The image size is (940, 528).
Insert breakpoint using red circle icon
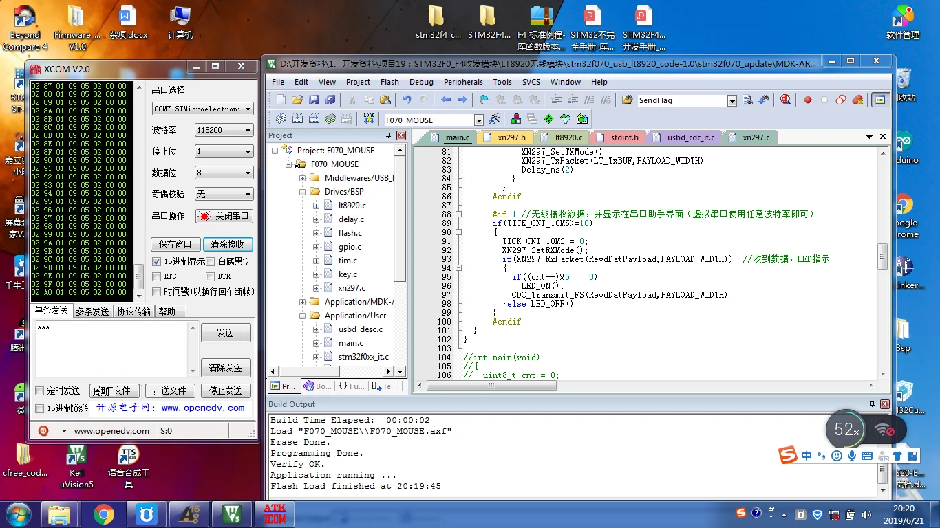[x=808, y=100]
